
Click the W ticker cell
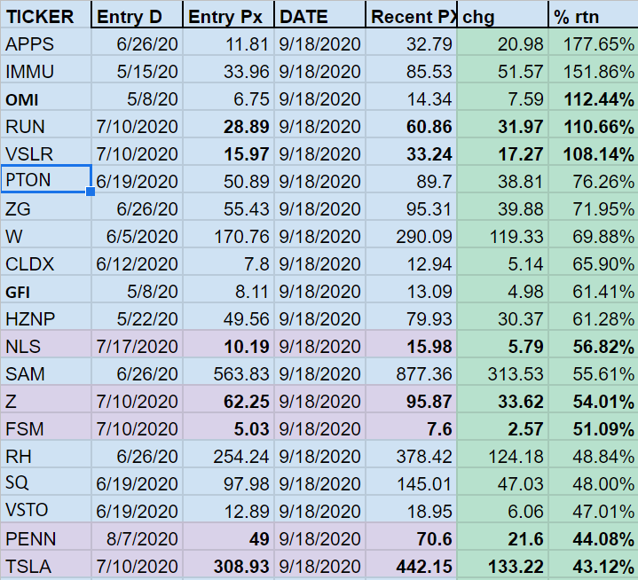pos(45,235)
